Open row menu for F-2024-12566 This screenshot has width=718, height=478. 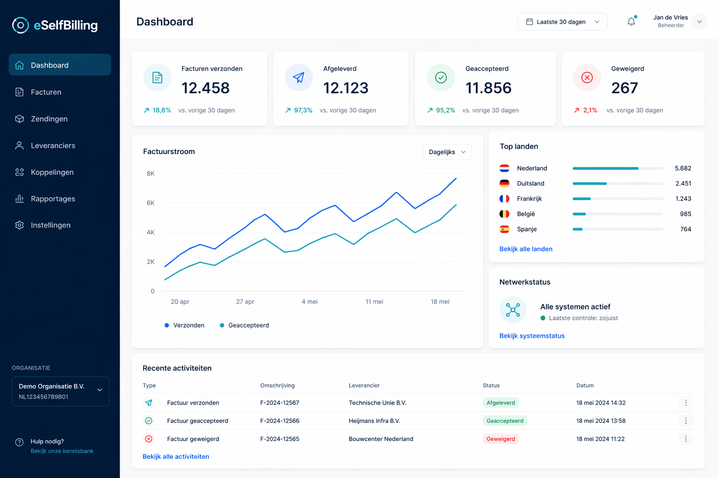[686, 421]
